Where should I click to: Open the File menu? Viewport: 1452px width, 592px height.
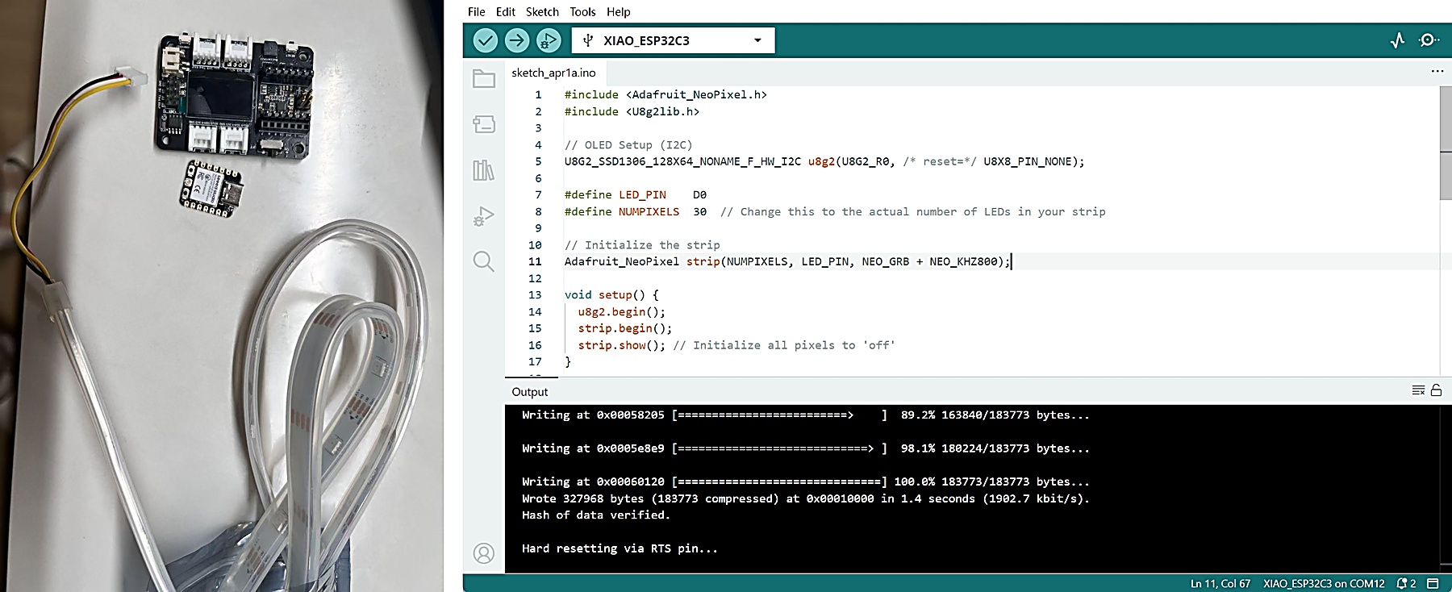[x=477, y=11]
